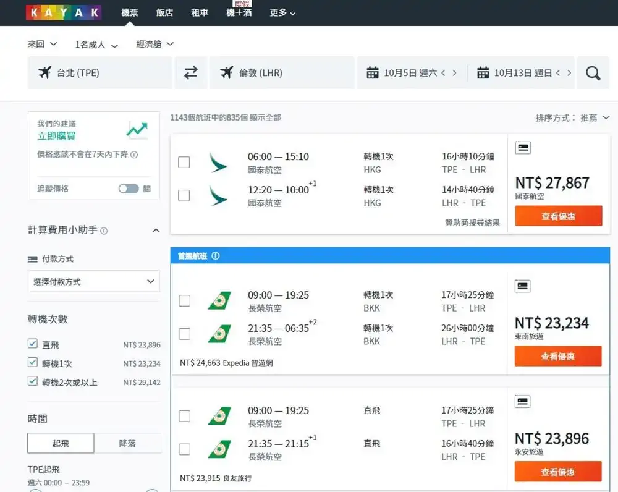Click 查看優惠 for NT$ 23,896 deal
The height and width of the screenshot is (492, 618).
click(x=558, y=472)
